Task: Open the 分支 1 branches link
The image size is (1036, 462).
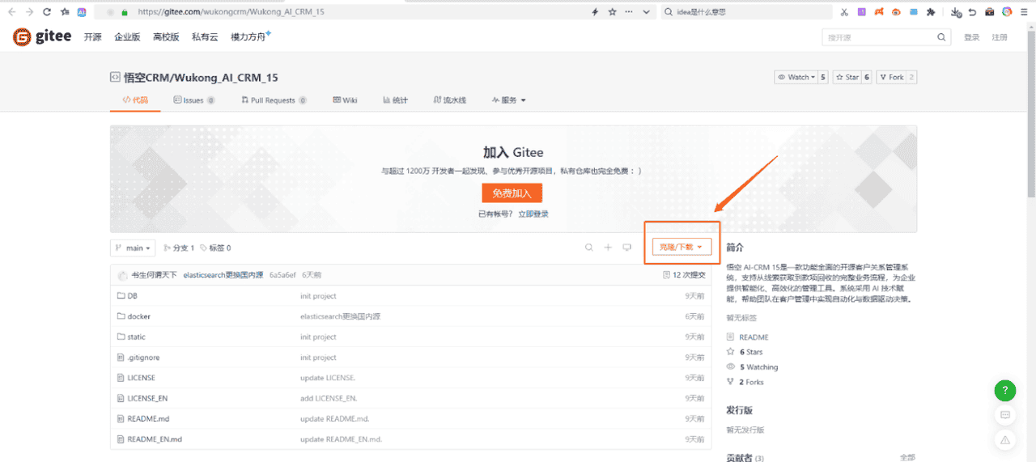Action: (x=179, y=248)
